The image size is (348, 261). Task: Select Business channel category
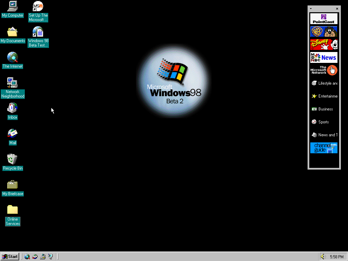click(324, 109)
